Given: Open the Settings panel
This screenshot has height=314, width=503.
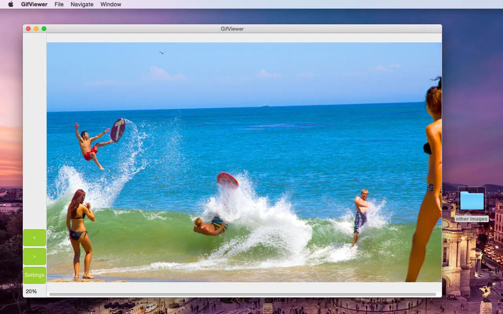Looking at the screenshot, I should (x=34, y=275).
